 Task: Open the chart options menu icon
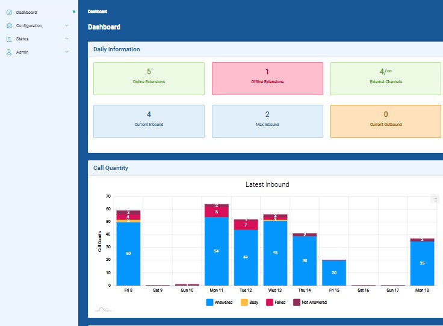[435, 198]
